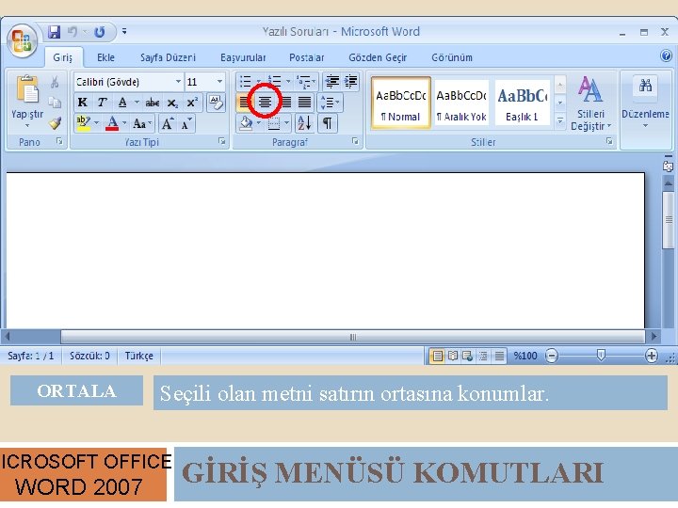This screenshot has width=678, height=508.
Task: Open the Office button menu
Action: coord(22,40)
